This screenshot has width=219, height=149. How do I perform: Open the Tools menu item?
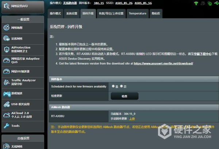pyautogui.click(x=23, y=126)
